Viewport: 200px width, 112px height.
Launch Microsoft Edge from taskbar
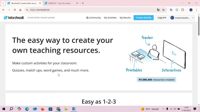(x=27, y=109)
